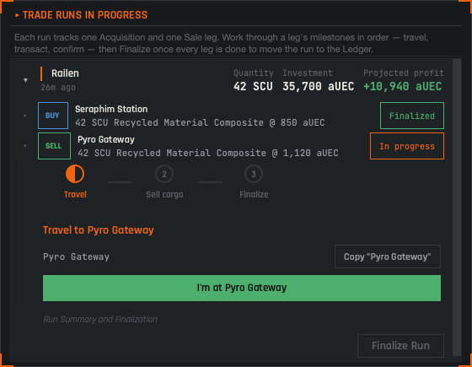Click the SELL badge icon
The height and width of the screenshot is (367, 472).
[x=54, y=146]
